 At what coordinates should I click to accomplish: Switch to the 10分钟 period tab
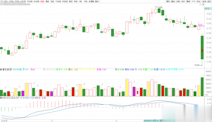pos(58,1)
